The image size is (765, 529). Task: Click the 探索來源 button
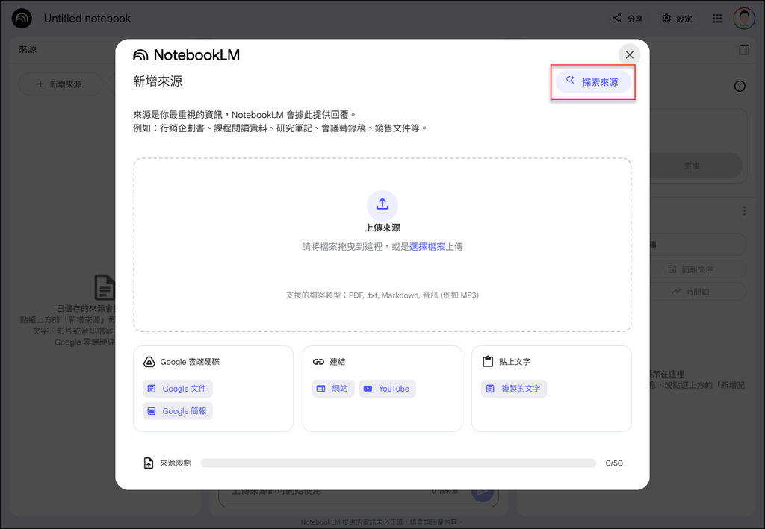point(593,82)
